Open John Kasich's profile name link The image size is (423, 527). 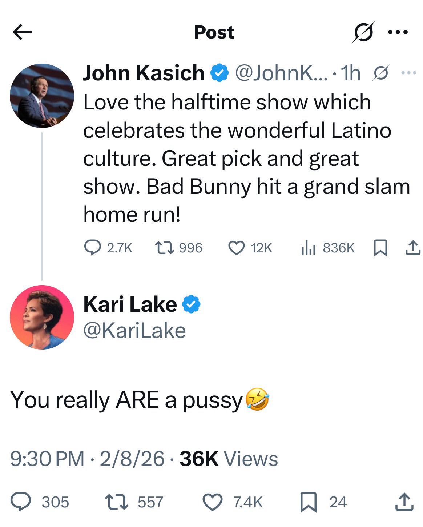[x=144, y=73]
